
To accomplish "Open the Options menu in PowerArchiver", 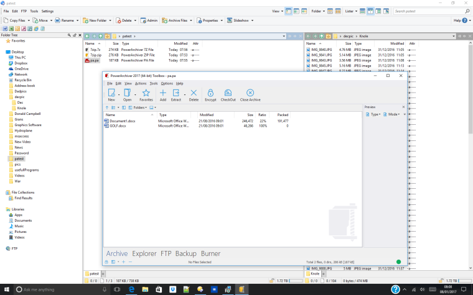I will coord(167,83).
